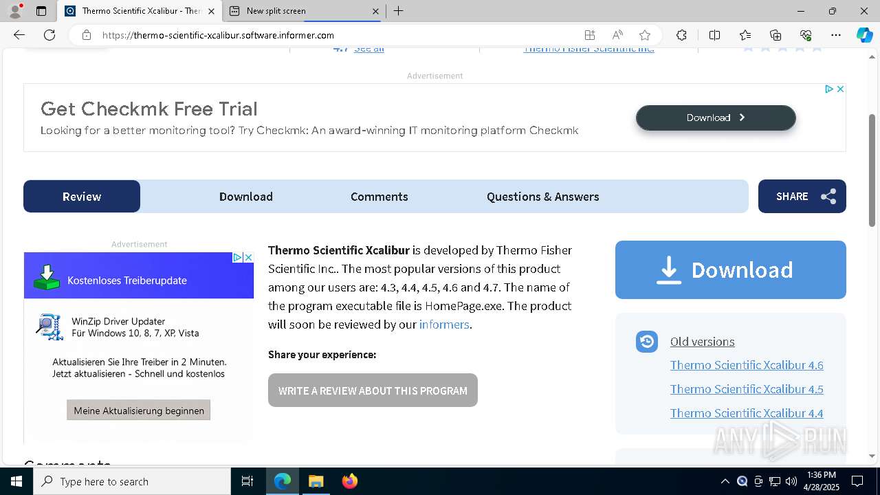880x495 pixels.
Task: Close the WinZip ad with X
Action: (248, 257)
